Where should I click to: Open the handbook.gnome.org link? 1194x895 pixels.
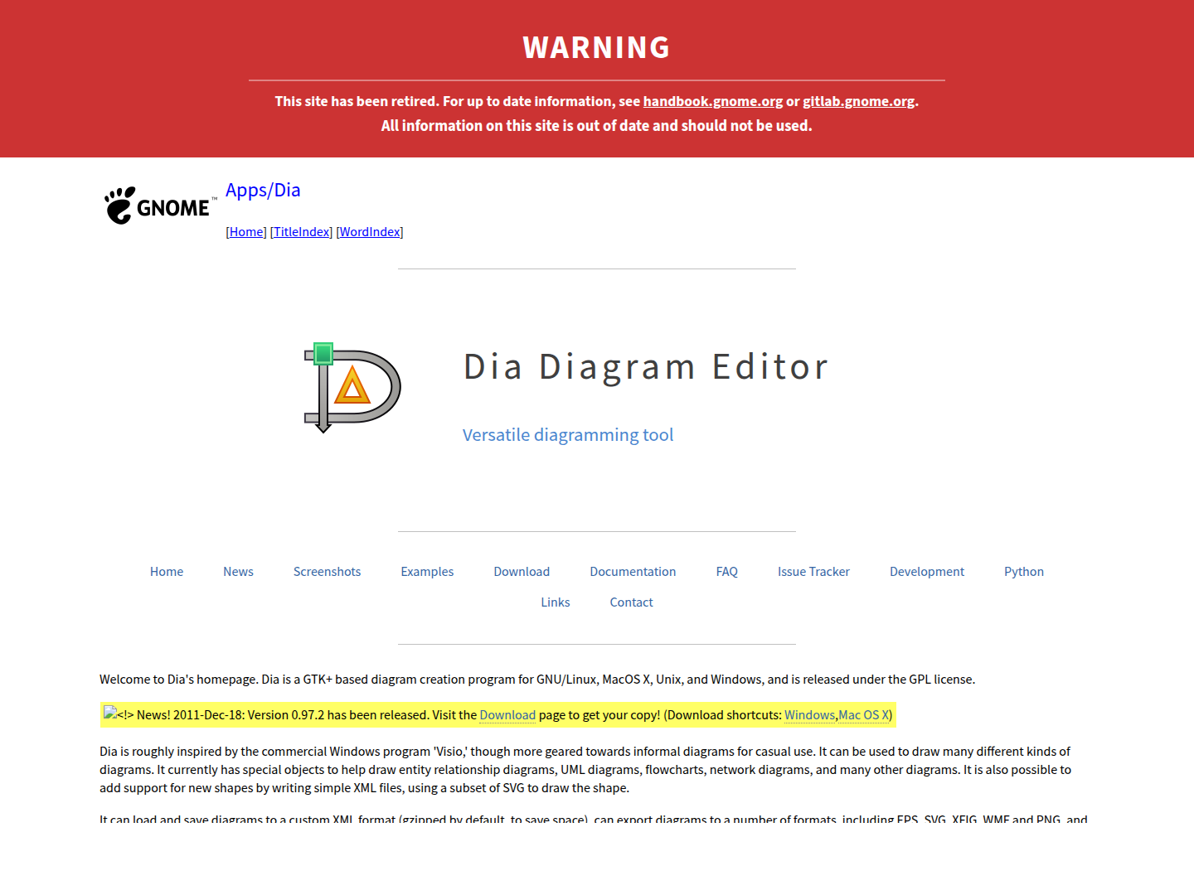tap(713, 101)
